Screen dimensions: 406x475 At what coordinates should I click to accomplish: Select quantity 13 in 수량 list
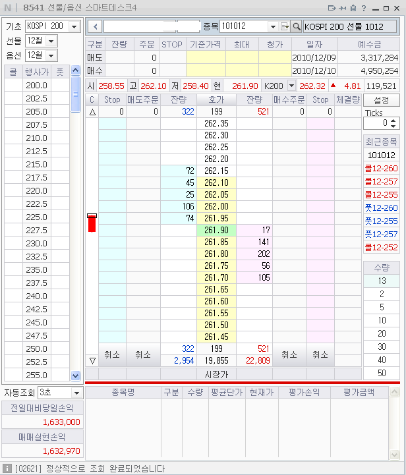point(382,281)
